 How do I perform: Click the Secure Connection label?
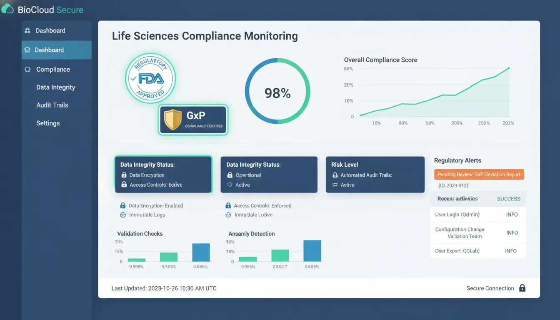coord(490,288)
